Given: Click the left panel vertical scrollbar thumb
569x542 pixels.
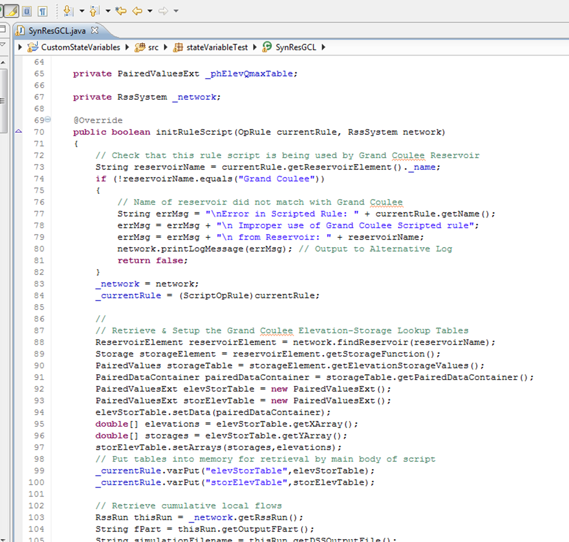Looking at the screenshot, I should (4, 100).
